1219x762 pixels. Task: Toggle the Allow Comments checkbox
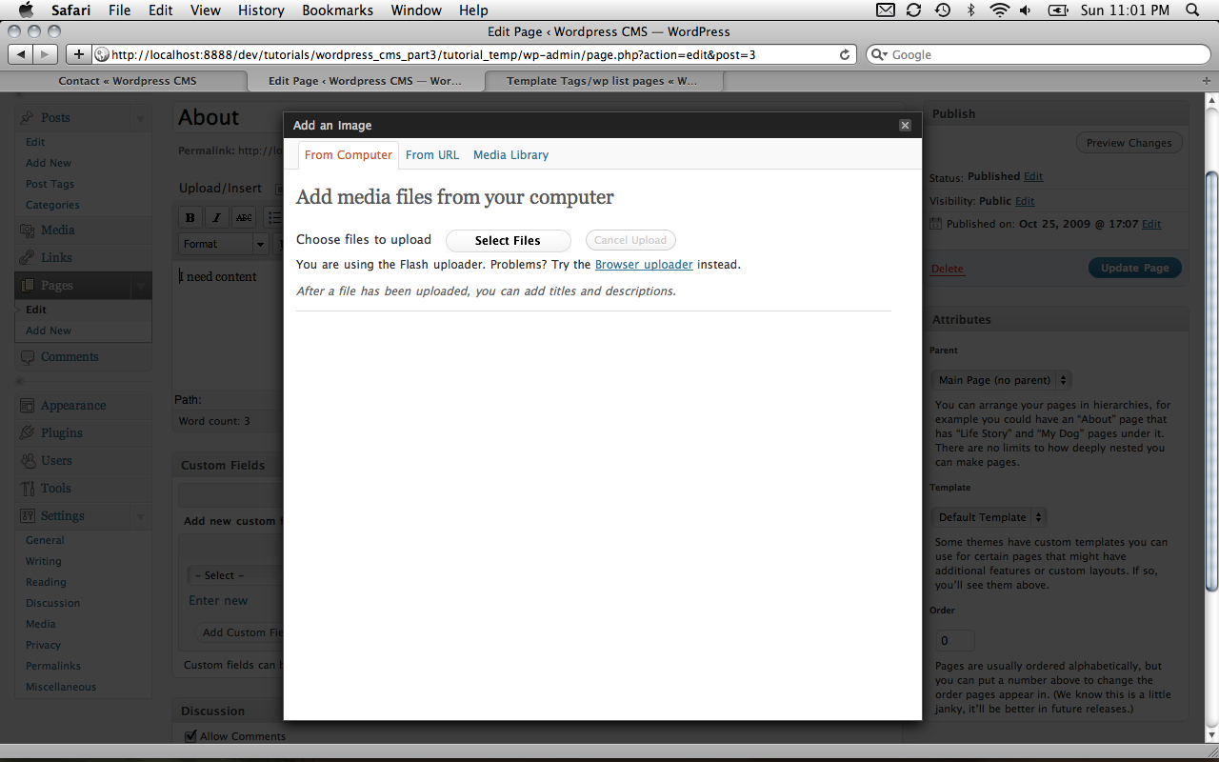click(x=190, y=735)
